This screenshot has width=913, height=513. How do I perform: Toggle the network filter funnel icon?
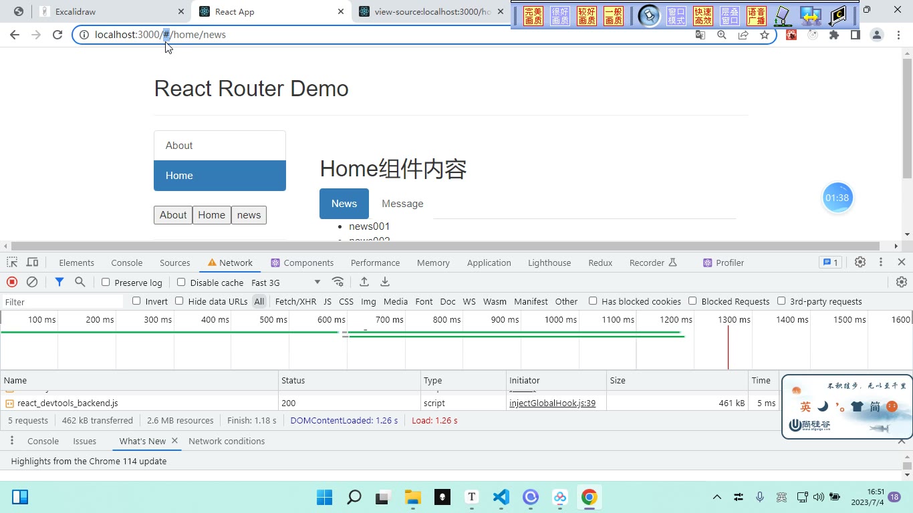59,282
